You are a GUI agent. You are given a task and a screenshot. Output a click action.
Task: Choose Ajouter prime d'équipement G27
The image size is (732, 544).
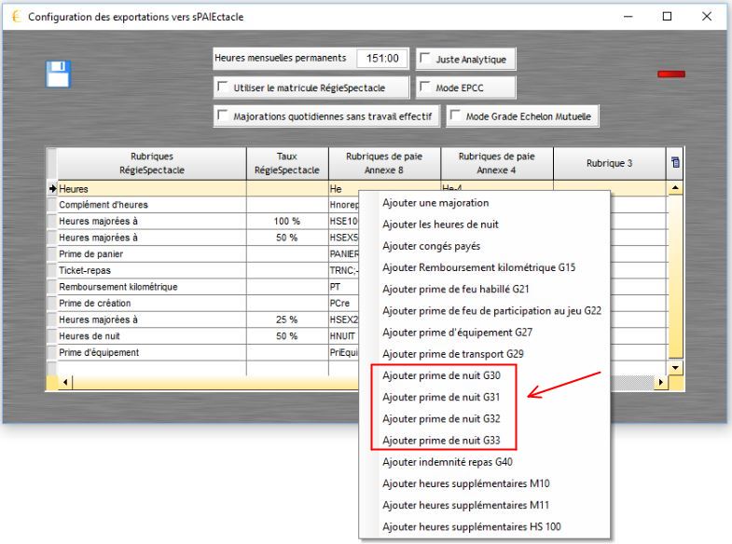(458, 333)
